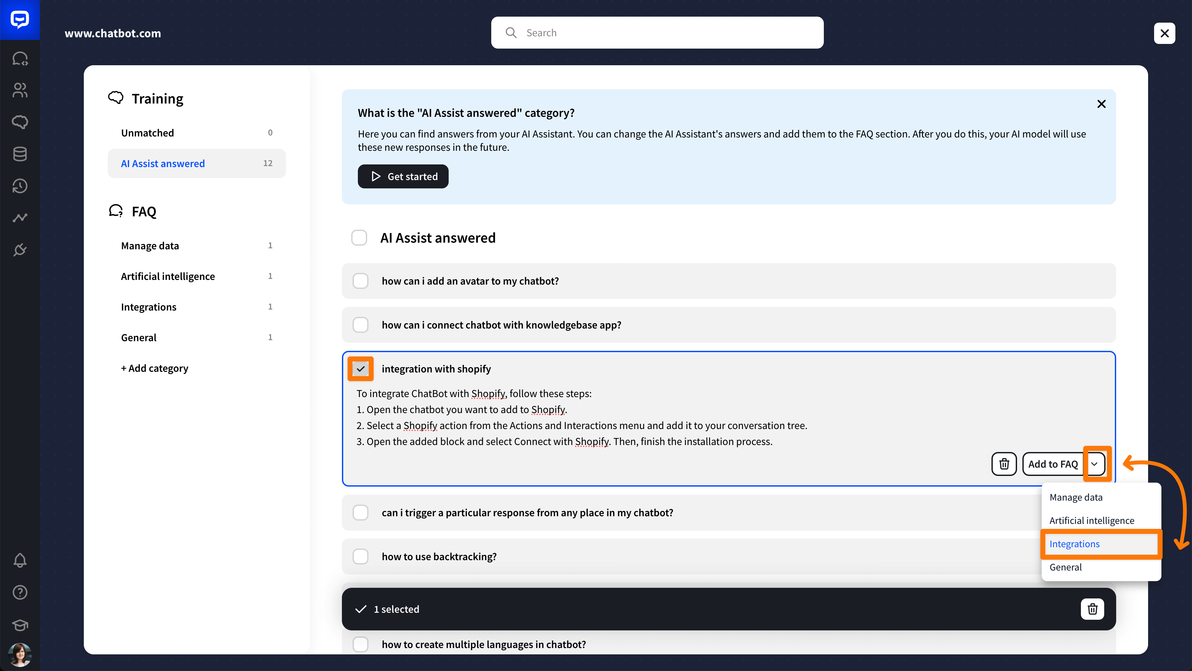Delete the shopify answer with trash icon
Screen dimensions: 1192x671
click(1004, 464)
